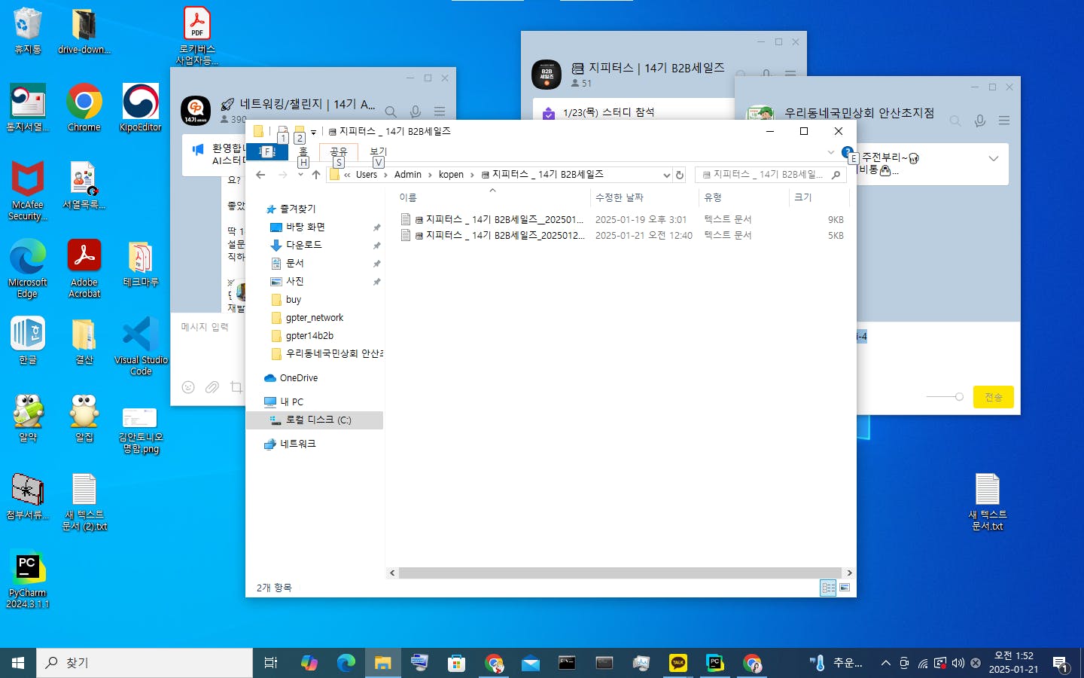Screen dimensions: 1084x678
Task: Open Explorer 파일 ribbon tab
Action: point(267,151)
